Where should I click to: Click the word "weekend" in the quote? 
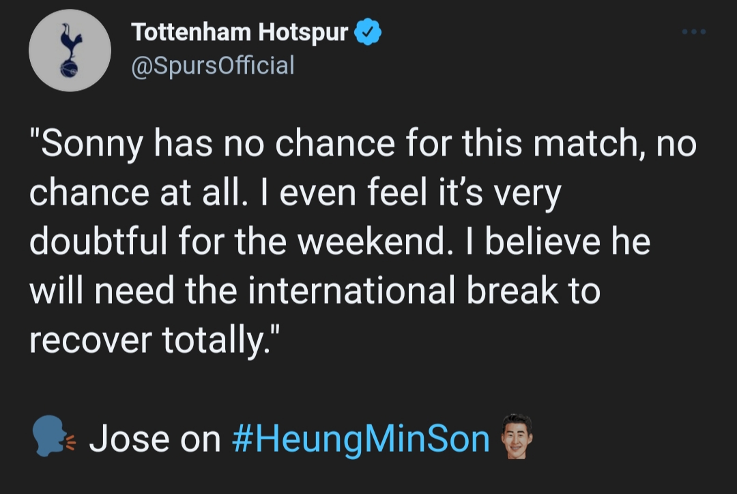coord(367,243)
